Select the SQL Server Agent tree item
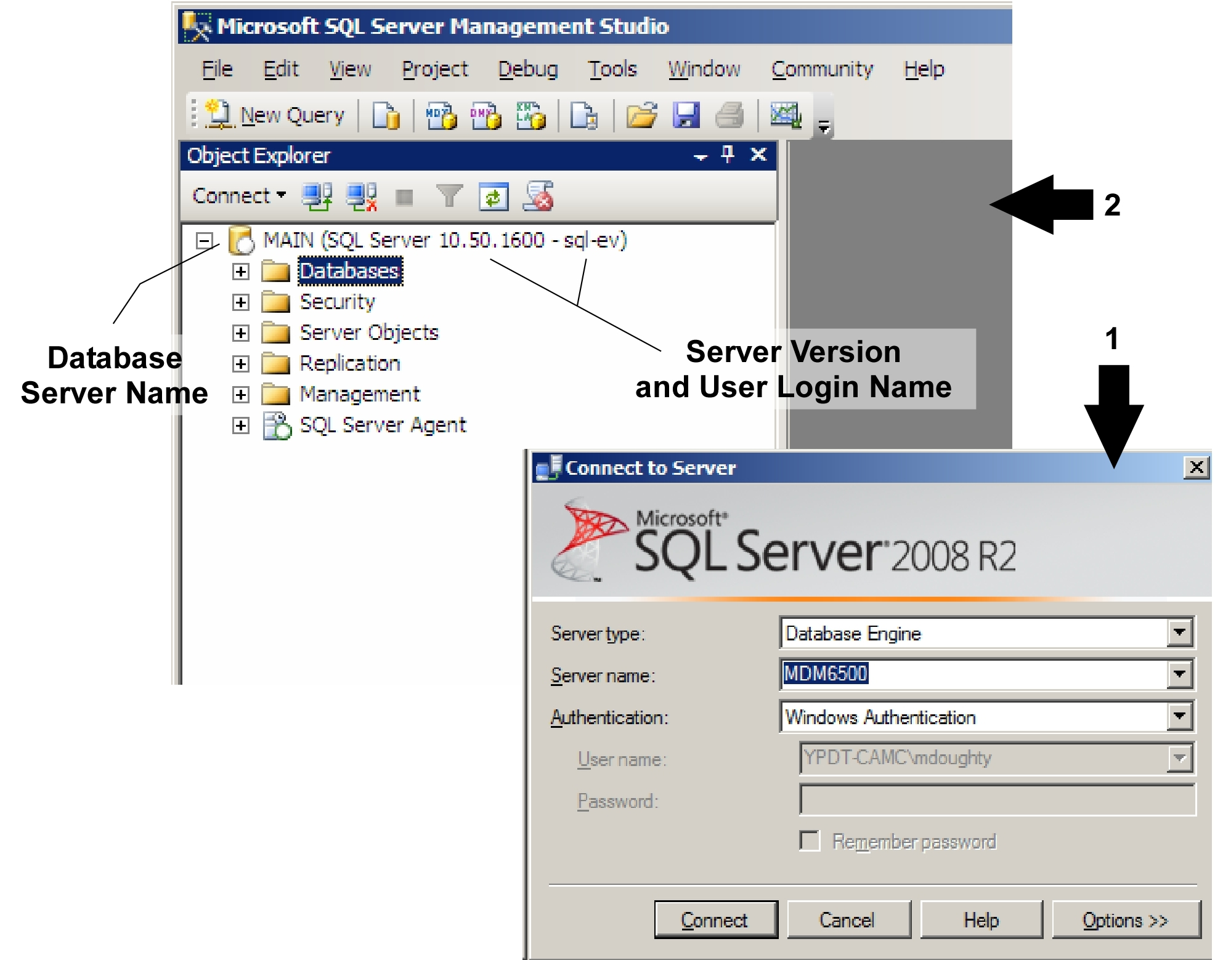Screen dimensions: 1215x960 click(x=383, y=425)
